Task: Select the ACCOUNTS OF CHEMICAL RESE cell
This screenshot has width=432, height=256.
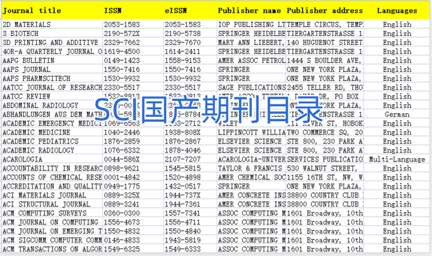Action: (x=52, y=177)
